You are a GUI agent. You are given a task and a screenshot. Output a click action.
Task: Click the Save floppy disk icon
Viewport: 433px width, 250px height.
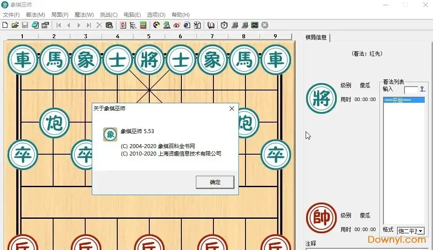tap(25, 25)
